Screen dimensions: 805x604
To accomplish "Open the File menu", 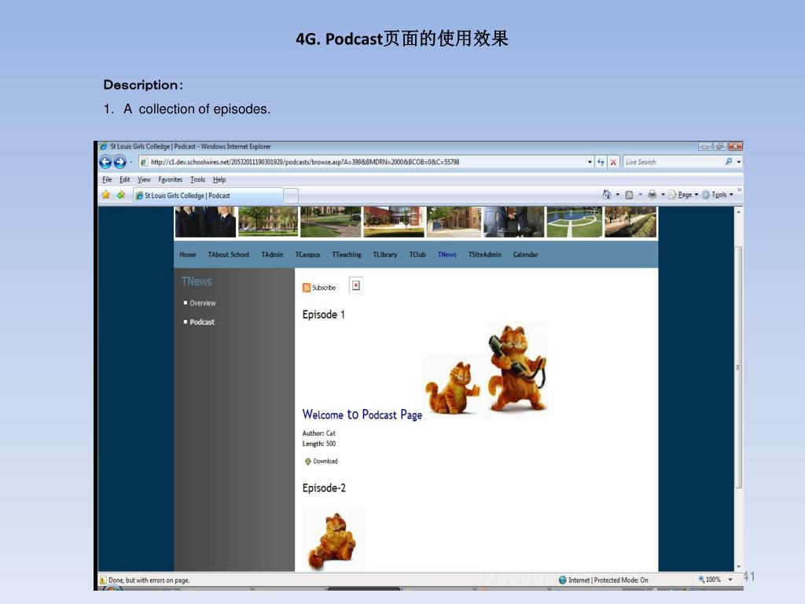I will click(x=107, y=179).
